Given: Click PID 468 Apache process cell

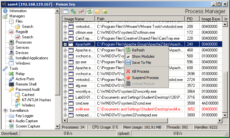Looking at the screenshot, I should click(192, 50).
